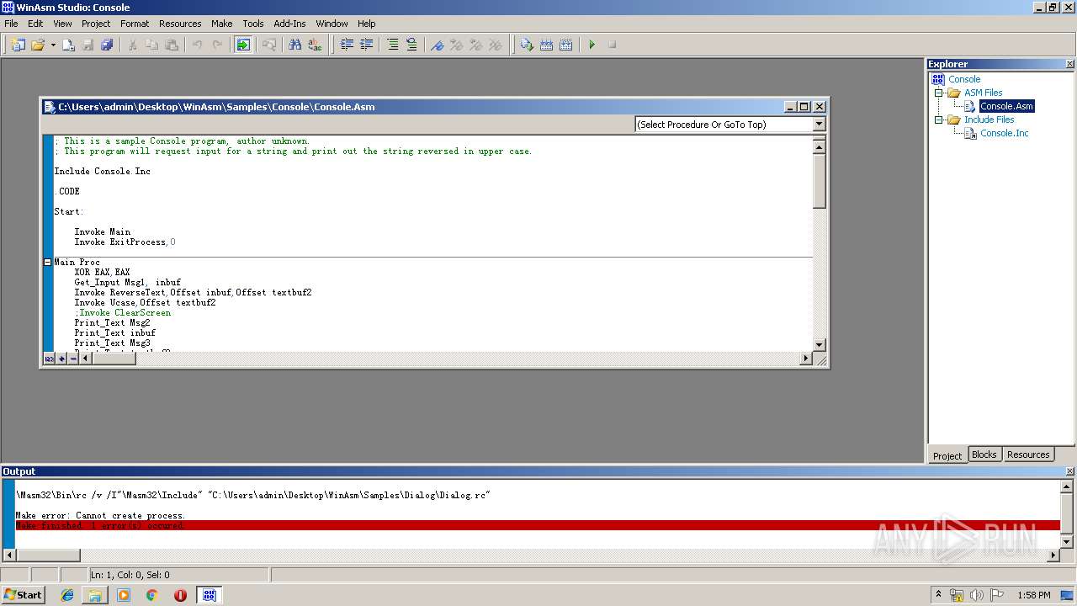This screenshot has width=1077, height=606.
Task: Click the Cut scissors icon
Action: (x=132, y=45)
